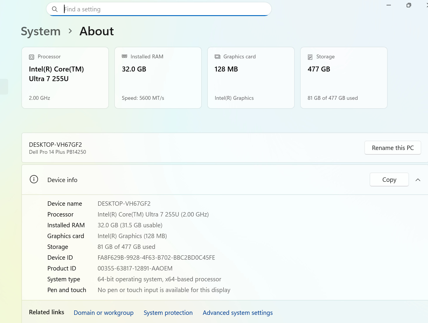The image size is (428, 323).
Task: Click processor value in Device info list
Action: pyautogui.click(x=153, y=214)
